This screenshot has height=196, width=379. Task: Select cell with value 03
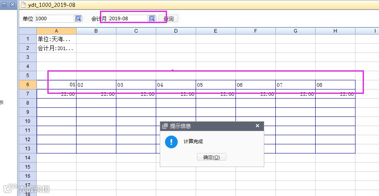click(136, 85)
